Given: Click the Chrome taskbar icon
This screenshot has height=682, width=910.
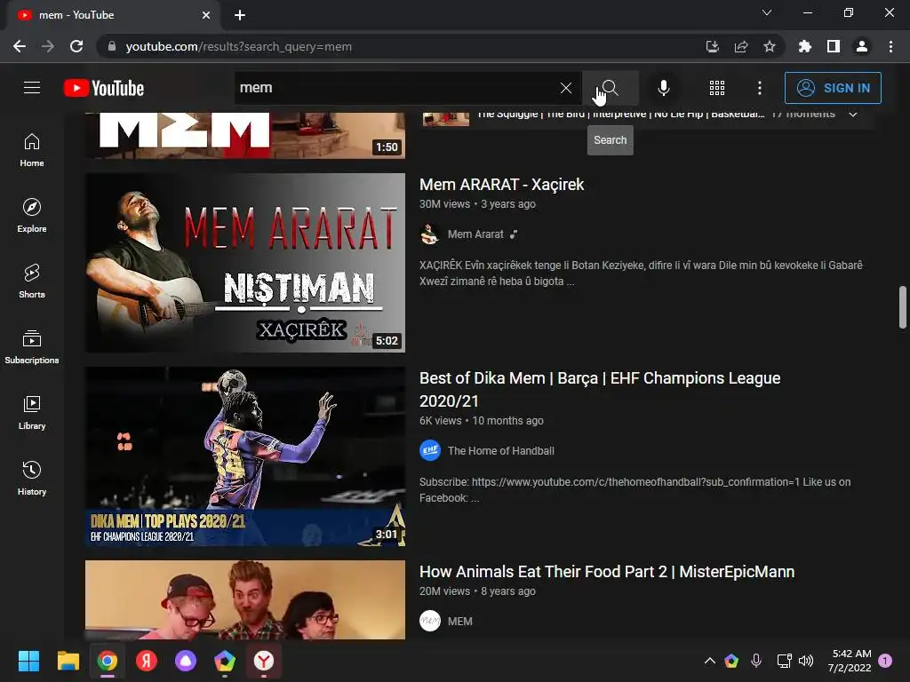Looking at the screenshot, I should (x=108, y=661).
